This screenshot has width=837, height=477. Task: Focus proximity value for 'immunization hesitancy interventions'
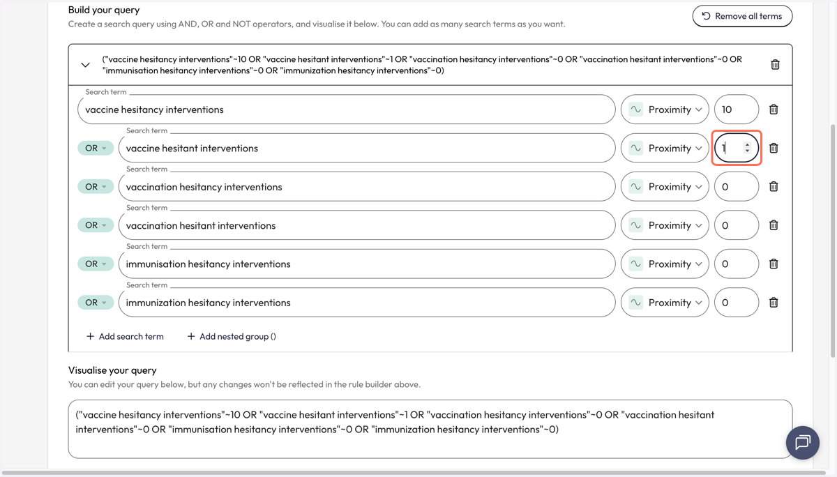pyautogui.click(x=737, y=303)
